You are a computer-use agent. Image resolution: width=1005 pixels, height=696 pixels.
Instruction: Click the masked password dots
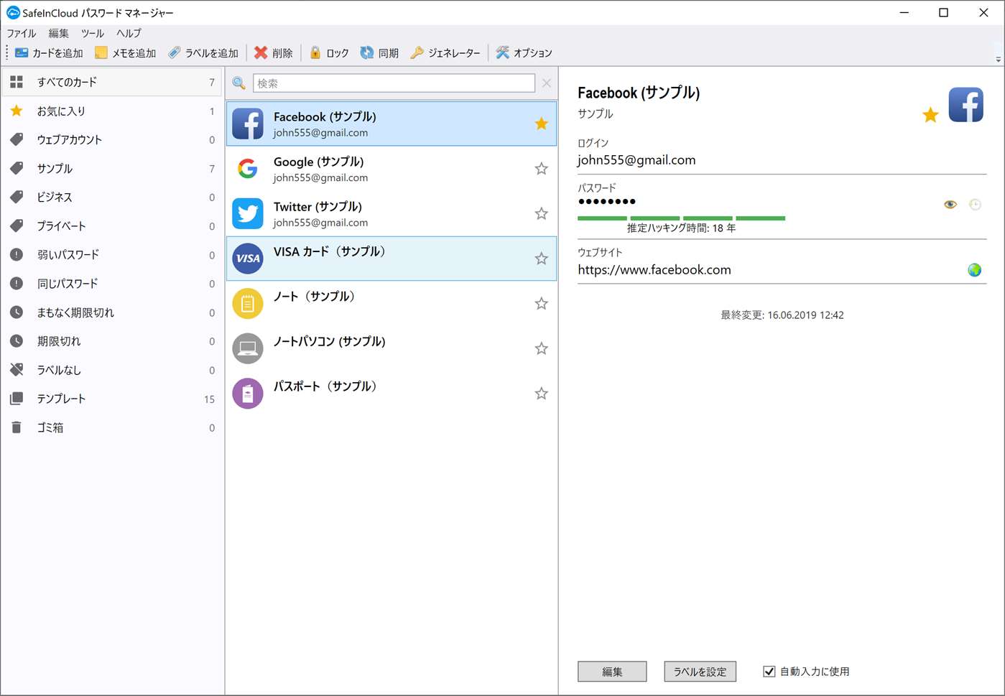607,202
